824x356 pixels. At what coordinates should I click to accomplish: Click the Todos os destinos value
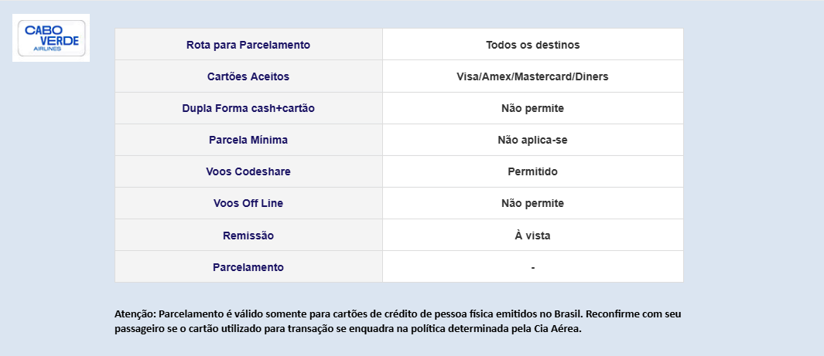533,45
